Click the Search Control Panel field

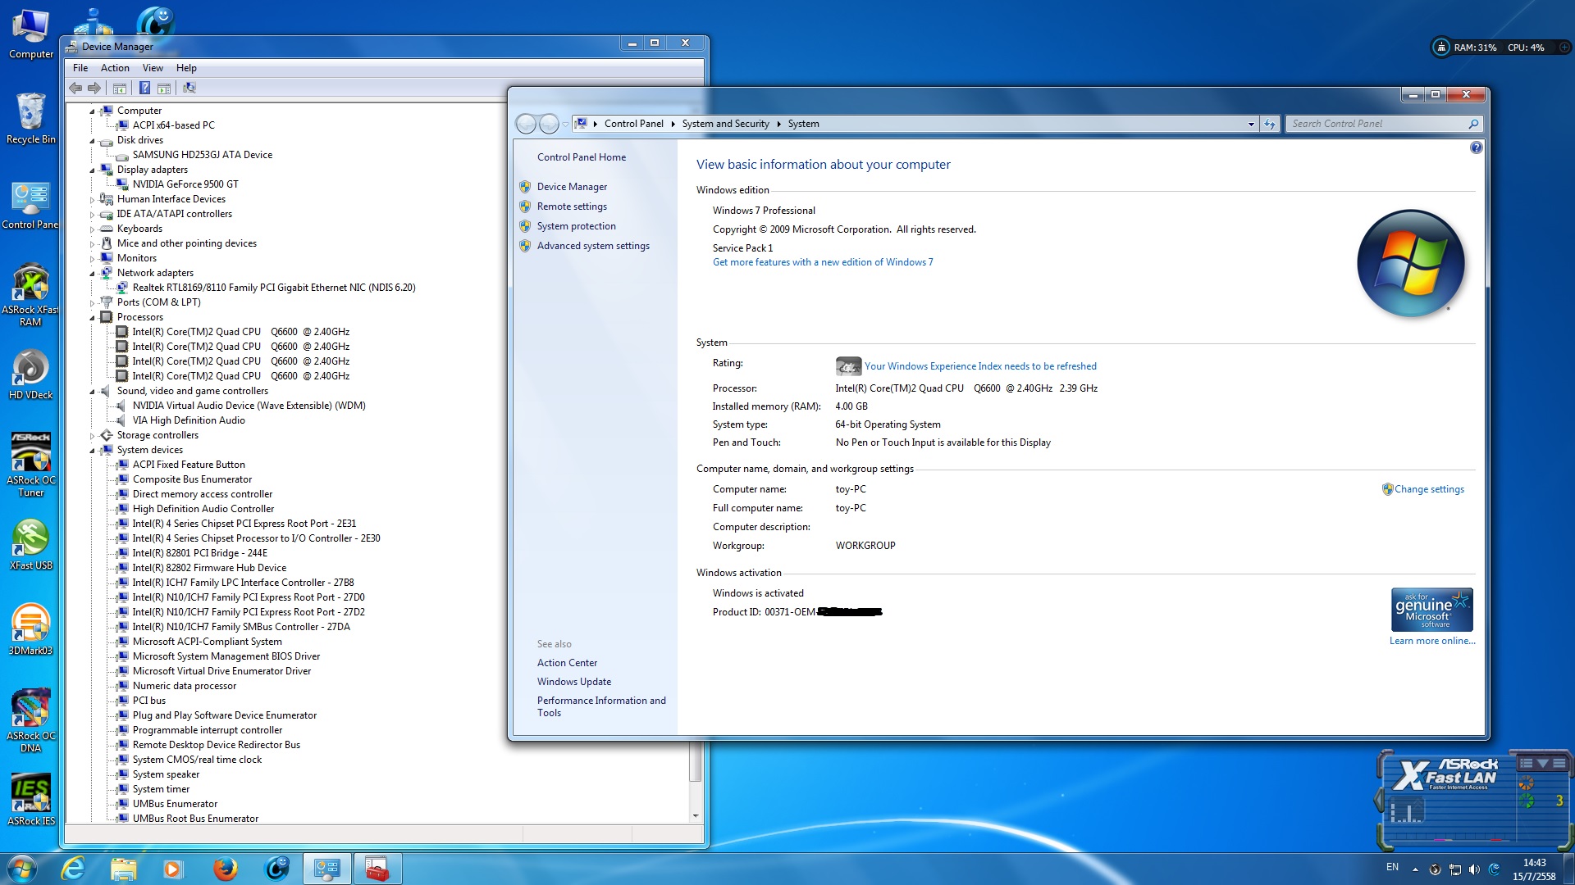[x=1377, y=124]
